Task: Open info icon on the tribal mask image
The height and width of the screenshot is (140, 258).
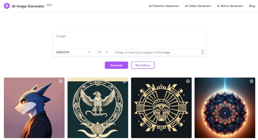Action: pyautogui.click(x=188, y=81)
